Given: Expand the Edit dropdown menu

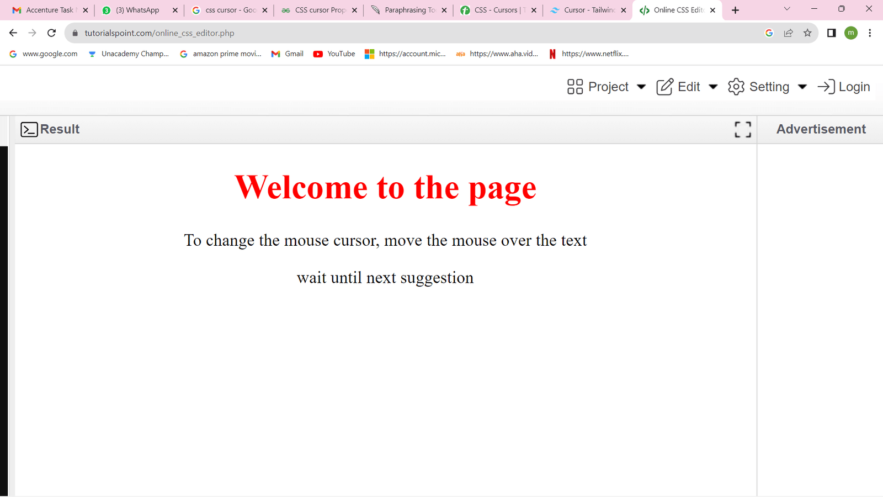Looking at the screenshot, I should point(714,87).
